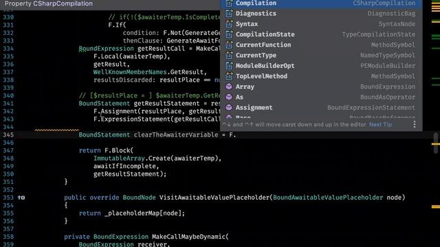Choose TopLevelMethod in the completion list
The height and width of the screenshot is (247, 440).
[x=321, y=76]
